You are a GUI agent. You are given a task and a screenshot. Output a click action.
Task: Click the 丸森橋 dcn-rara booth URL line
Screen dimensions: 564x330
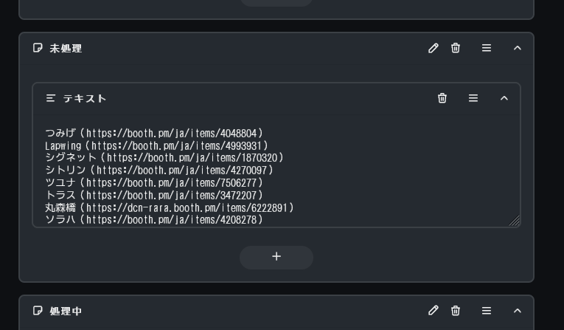pyautogui.click(x=170, y=207)
